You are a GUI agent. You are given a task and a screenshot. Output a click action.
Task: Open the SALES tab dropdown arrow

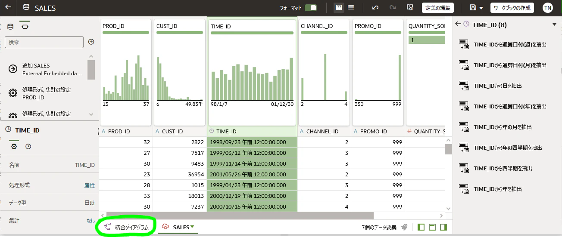[x=192, y=227]
